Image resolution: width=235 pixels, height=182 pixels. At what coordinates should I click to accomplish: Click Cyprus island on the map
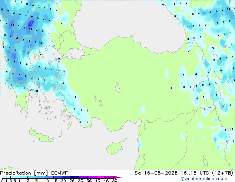[115, 147]
